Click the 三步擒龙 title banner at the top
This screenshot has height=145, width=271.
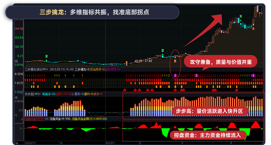point(92,12)
